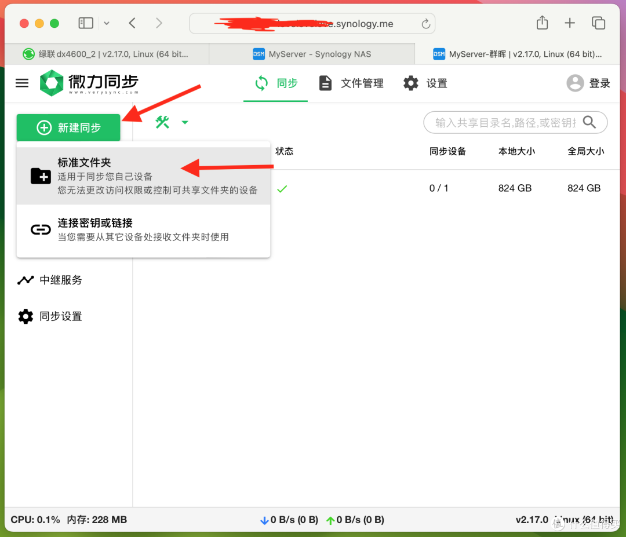The height and width of the screenshot is (537, 626).
Task: Open the 微力同步 logo icon
Action: pyautogui.click(x=52, y=83)
